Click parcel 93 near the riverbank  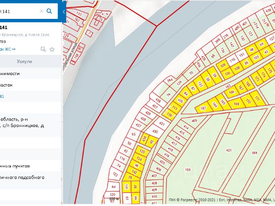(134, 134)
